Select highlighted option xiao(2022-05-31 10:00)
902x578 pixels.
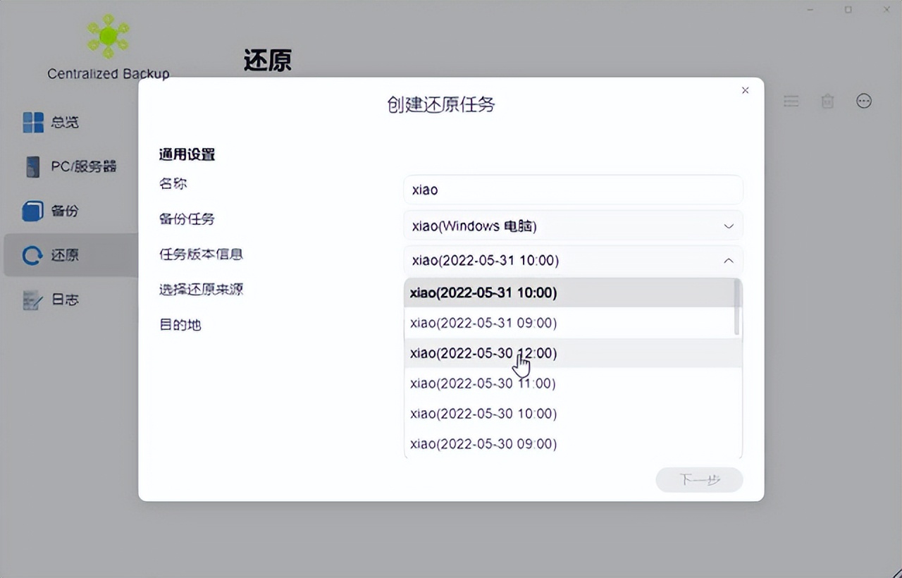click(x=482, y=293)
